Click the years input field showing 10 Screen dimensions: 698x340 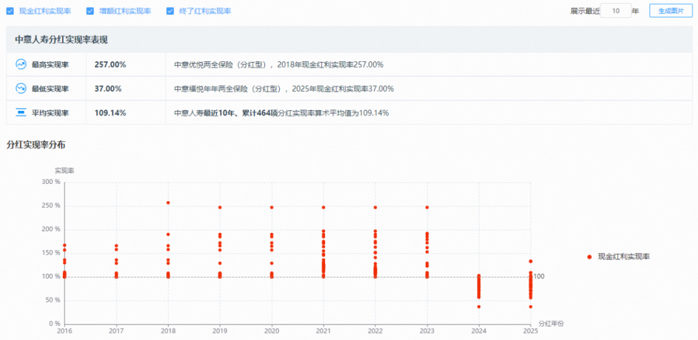click(x=615, y=11)
